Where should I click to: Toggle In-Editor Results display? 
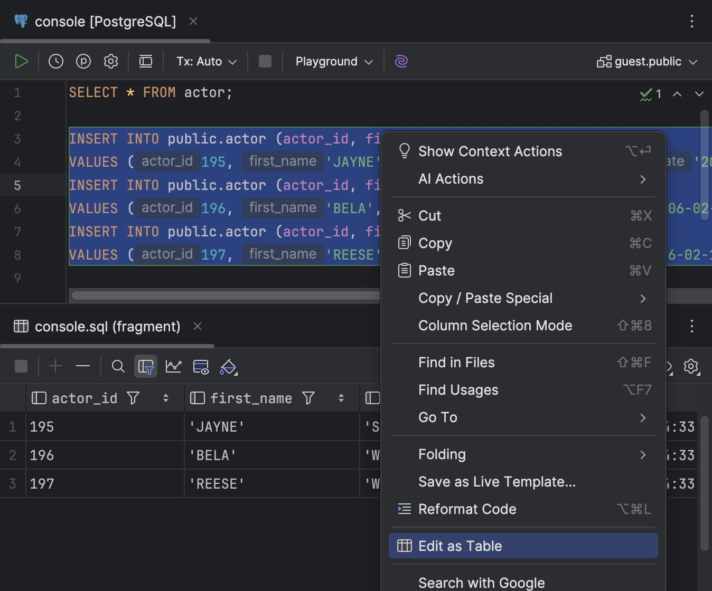point(146,61)
